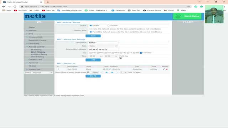
Task: Open the Rule Deny dropdown
Action: (x=103, y=46)
